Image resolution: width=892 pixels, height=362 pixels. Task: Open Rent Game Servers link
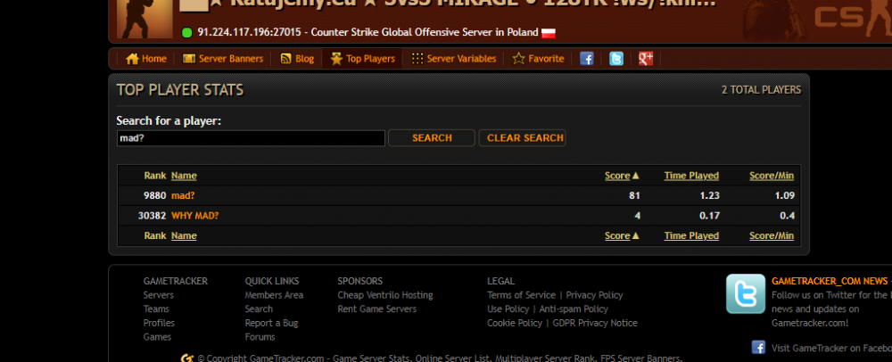pyautogui.click(x=377, y=309)
